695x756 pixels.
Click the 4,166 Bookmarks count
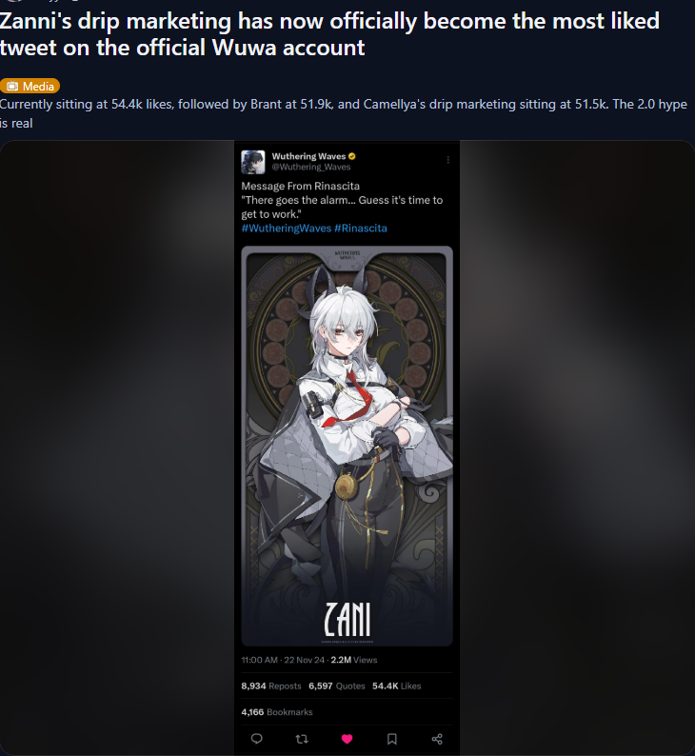pos(277,711)
